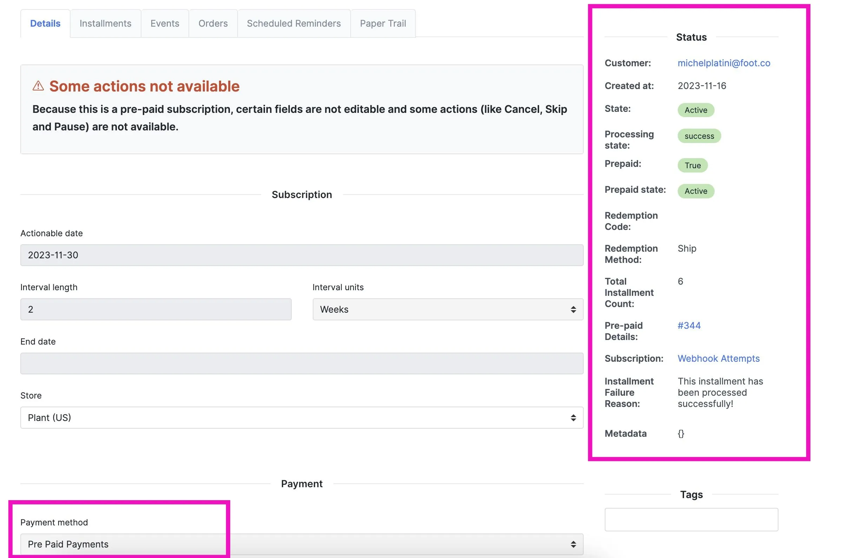Click the Prepaid True badge
The width and height of the screenshot is (855, 558).
(692, 165)
